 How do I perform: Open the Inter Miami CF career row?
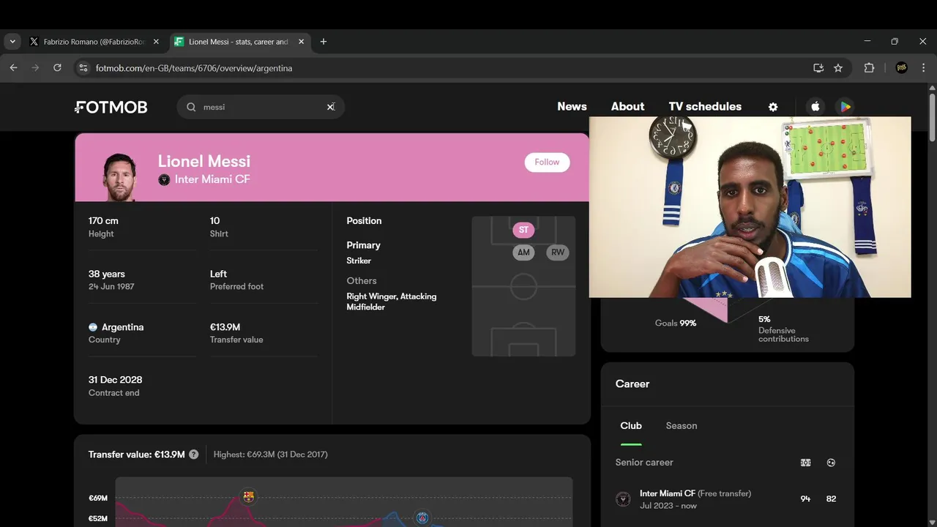(x=728, y=499)
